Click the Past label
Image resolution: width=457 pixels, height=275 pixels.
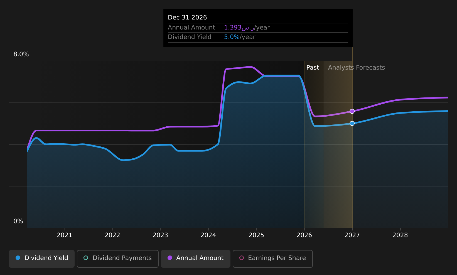click(x=313, y=68)
